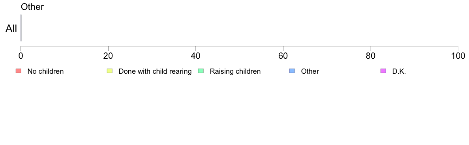
Task: Click the 20 axis tick label
Action: (x=108, y=56)
